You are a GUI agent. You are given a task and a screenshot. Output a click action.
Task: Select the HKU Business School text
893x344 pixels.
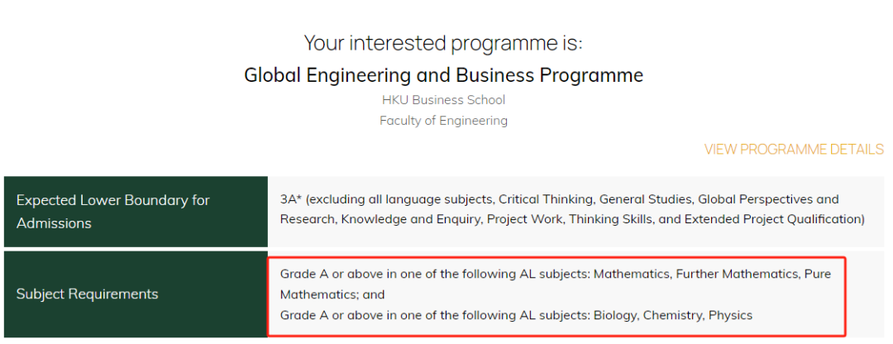pyautogui.click(x=444, y=100)
